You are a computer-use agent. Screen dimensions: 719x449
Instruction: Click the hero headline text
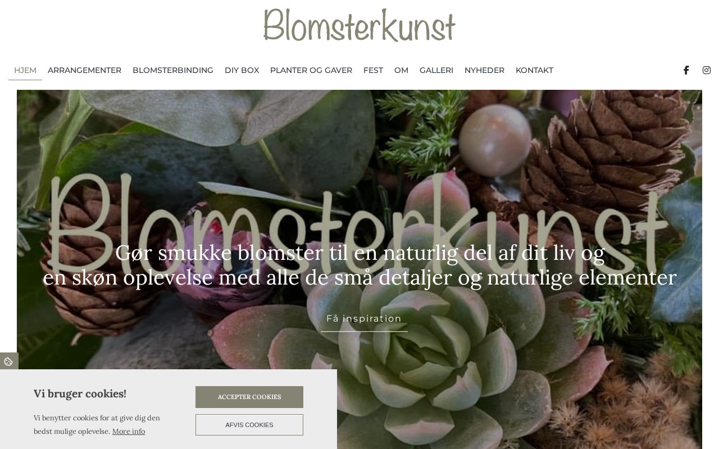coord(359,265)
